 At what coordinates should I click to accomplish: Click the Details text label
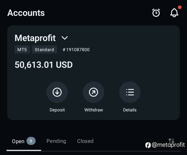click(x=130, y=110)
